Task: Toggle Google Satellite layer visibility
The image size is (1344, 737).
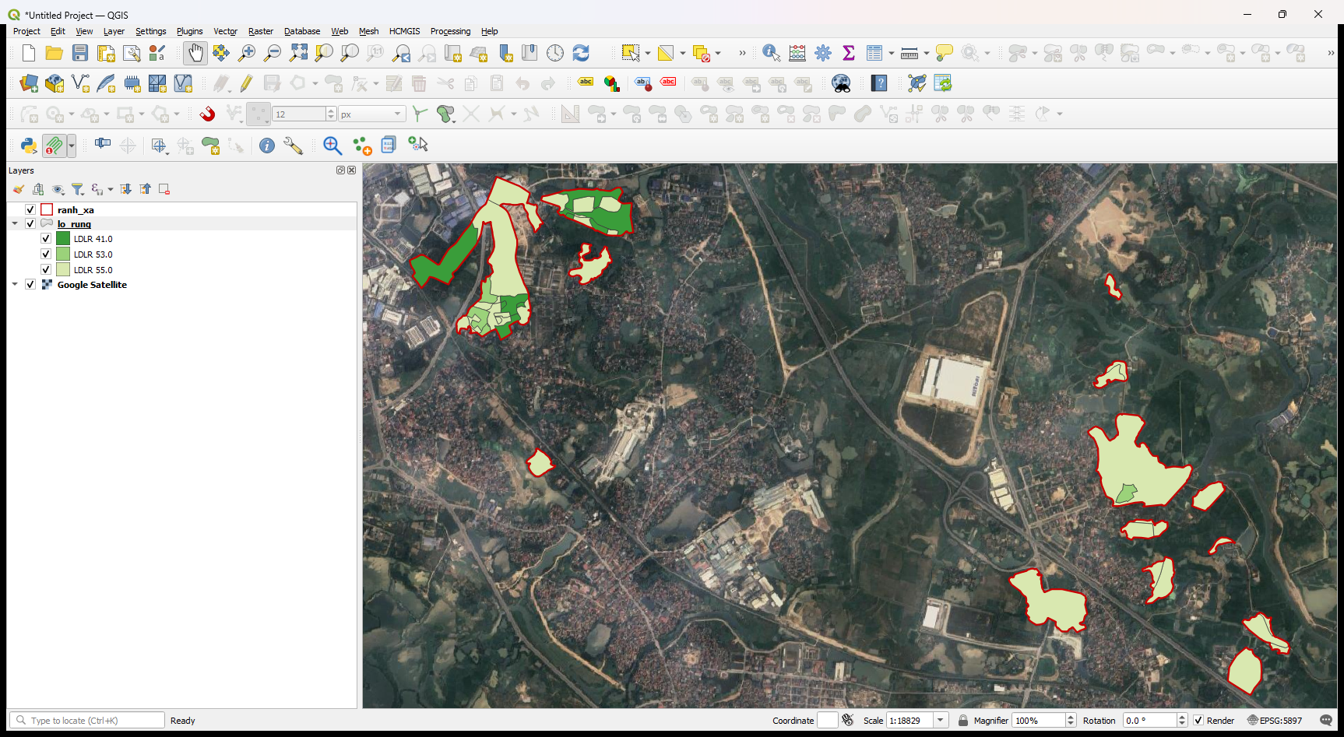Action: pyautogui.click(x=30, y=284)
